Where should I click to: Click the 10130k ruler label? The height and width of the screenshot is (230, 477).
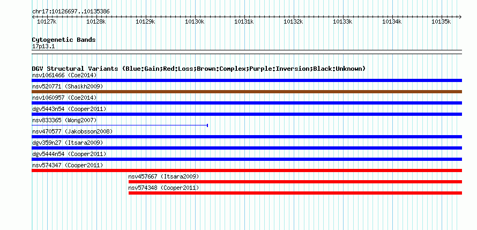coord(195,21)
